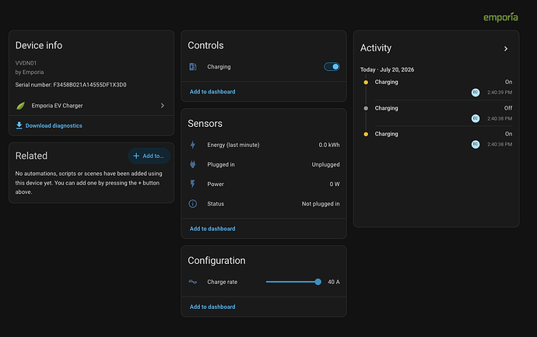The width and height of the screenshot is (537, 337).
Task: Toggle the Charging switch off
Action: point(332,67)
